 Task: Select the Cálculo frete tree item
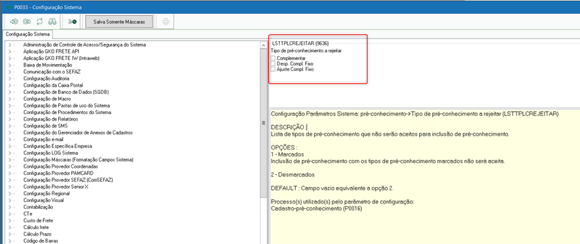pyautogui.click(x=36, y=227)
